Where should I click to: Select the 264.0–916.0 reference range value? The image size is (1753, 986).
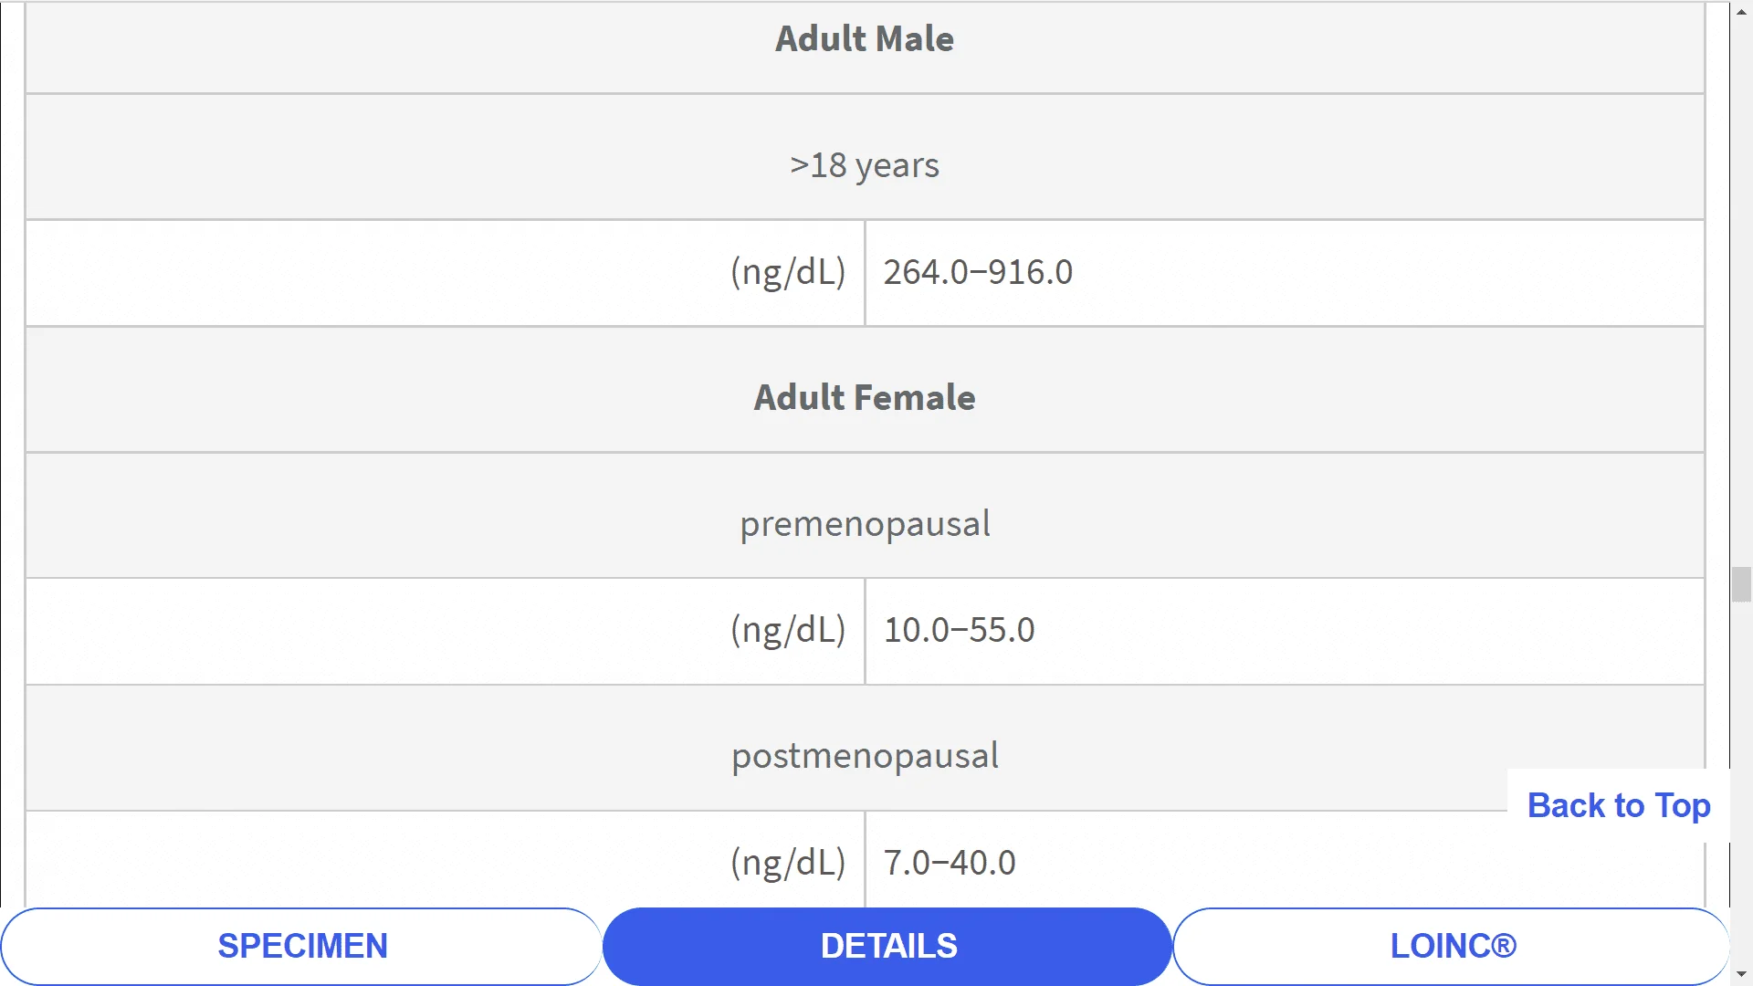[978, 272]
